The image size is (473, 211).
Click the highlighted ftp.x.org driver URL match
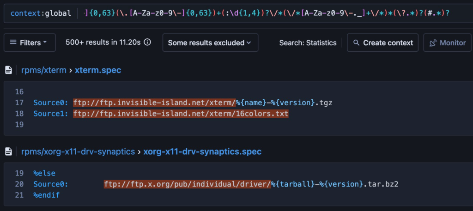click(187, 184)
